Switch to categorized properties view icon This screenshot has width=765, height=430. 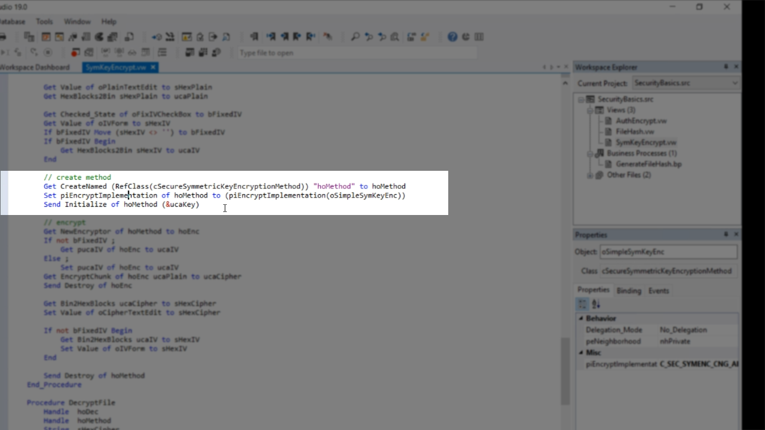(583, 305)
